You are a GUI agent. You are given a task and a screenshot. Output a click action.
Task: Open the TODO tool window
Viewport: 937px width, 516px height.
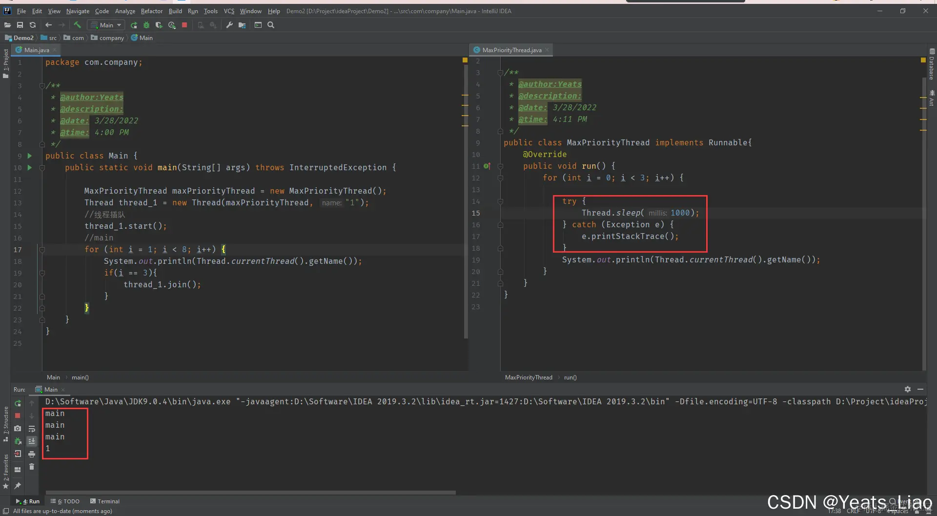coord(65,501)
